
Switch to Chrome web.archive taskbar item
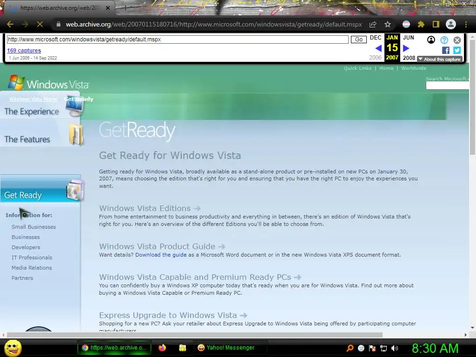tap(114, 348)
